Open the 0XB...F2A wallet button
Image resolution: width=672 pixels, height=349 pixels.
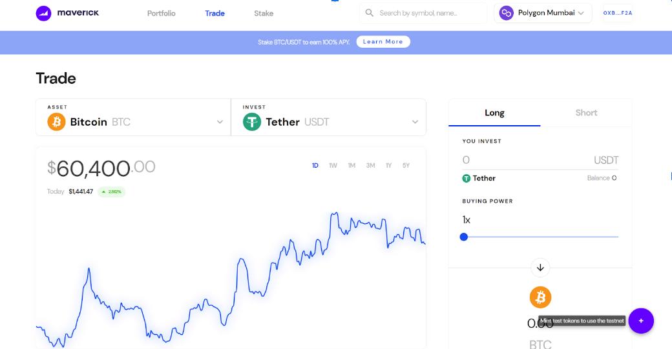(x=617, y=13)
